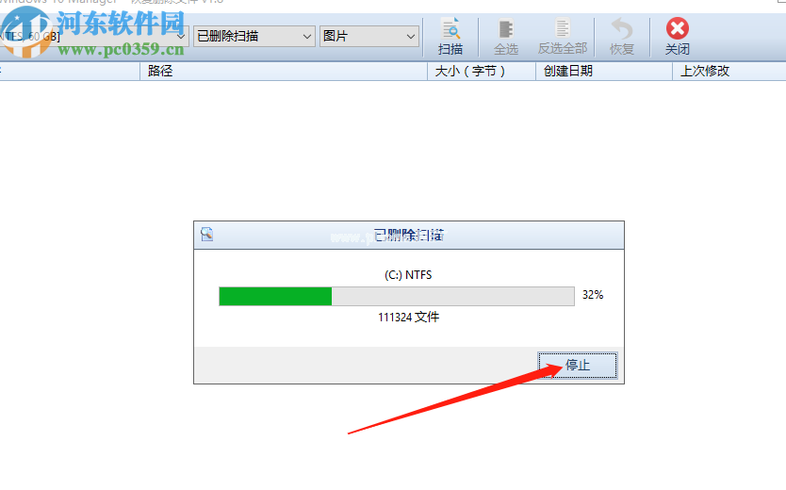Click the (C:) NTFS drive label

click(x=408, y=275)
